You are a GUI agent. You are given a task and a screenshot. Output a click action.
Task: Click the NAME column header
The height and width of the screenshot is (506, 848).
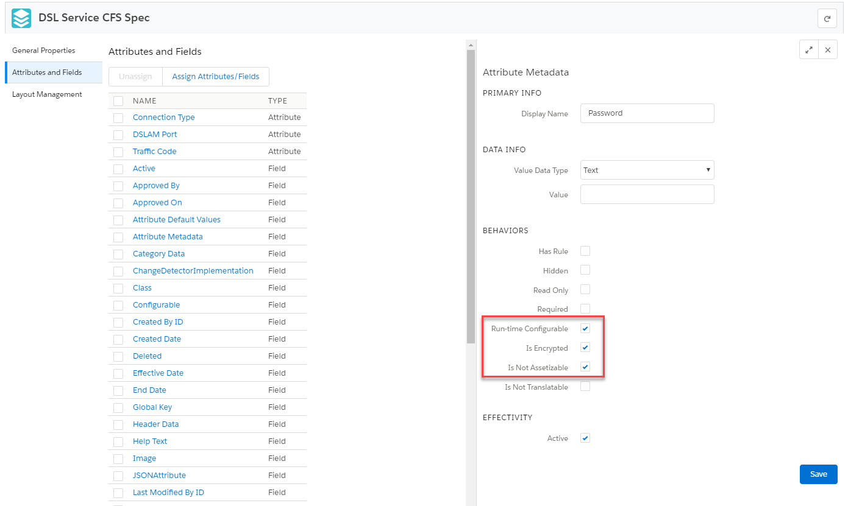(144, 100)
